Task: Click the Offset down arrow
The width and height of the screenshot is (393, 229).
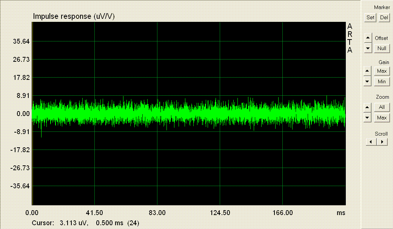Action: tap(368, 48)
